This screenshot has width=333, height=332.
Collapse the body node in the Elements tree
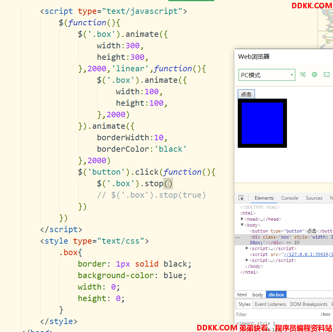click(x=242, y=225)
